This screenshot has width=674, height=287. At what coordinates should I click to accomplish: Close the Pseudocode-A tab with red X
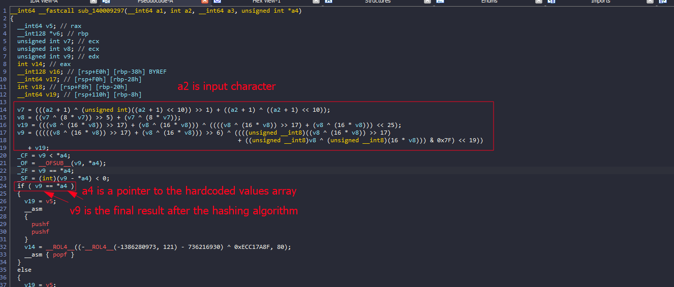tap(205, 2)
